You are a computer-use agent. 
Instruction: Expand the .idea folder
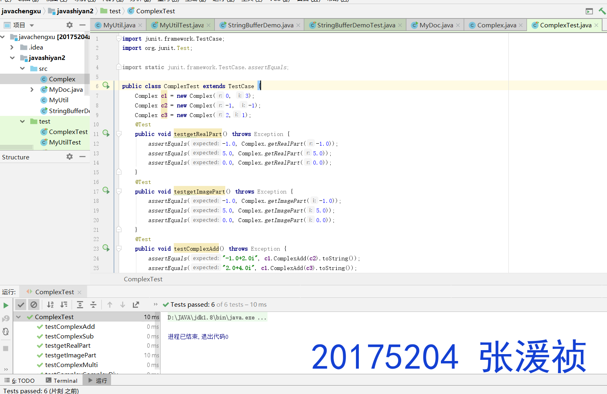pos(12,47)
